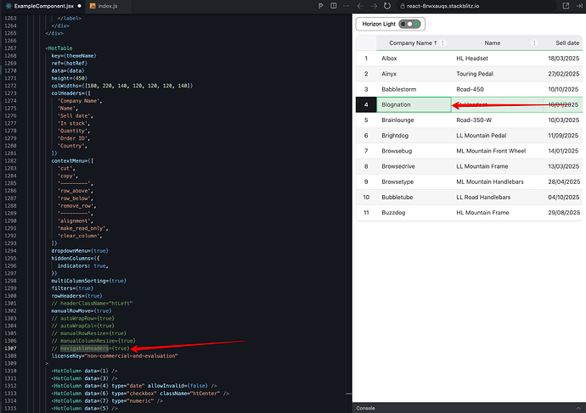The width and height of the screenshot is (586, 413).
Task: Click the Road-450 cell
Action: [497, 89]
